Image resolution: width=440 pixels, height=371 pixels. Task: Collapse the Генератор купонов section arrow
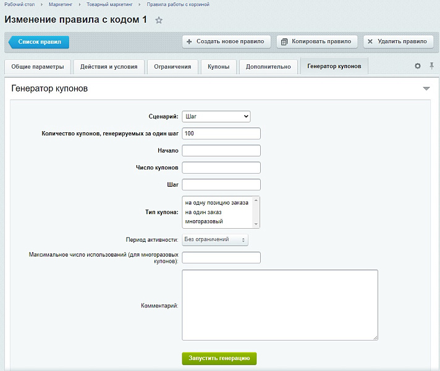pyautogui.click(x=426, y=89)
